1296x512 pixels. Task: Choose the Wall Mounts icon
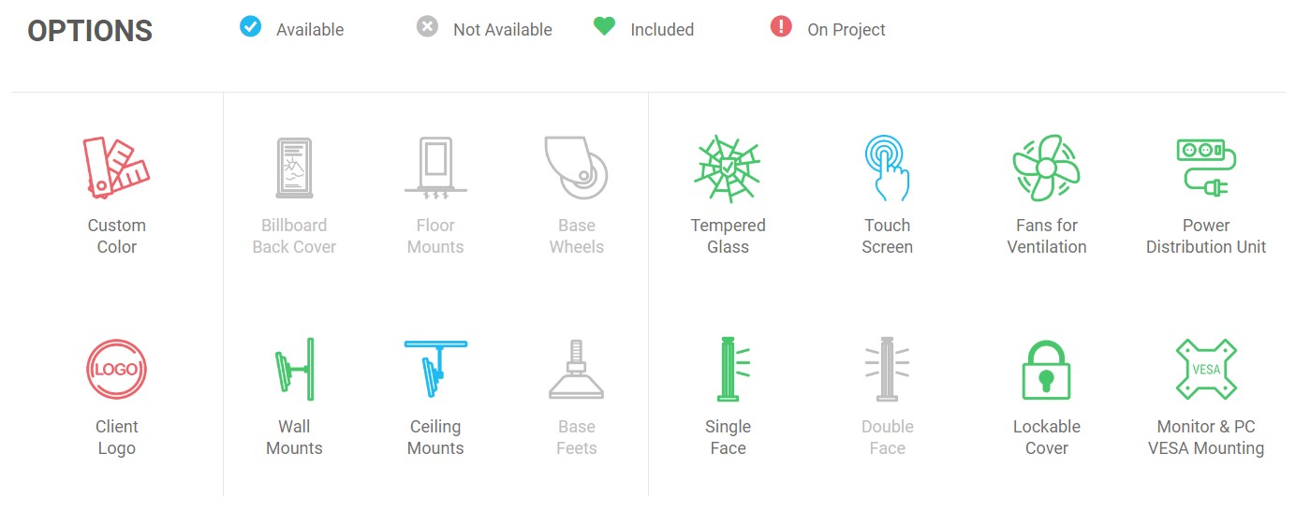click(294, 369)
